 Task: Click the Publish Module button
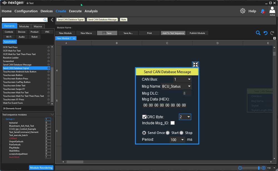pyautogui.click(x=197, y=33)
